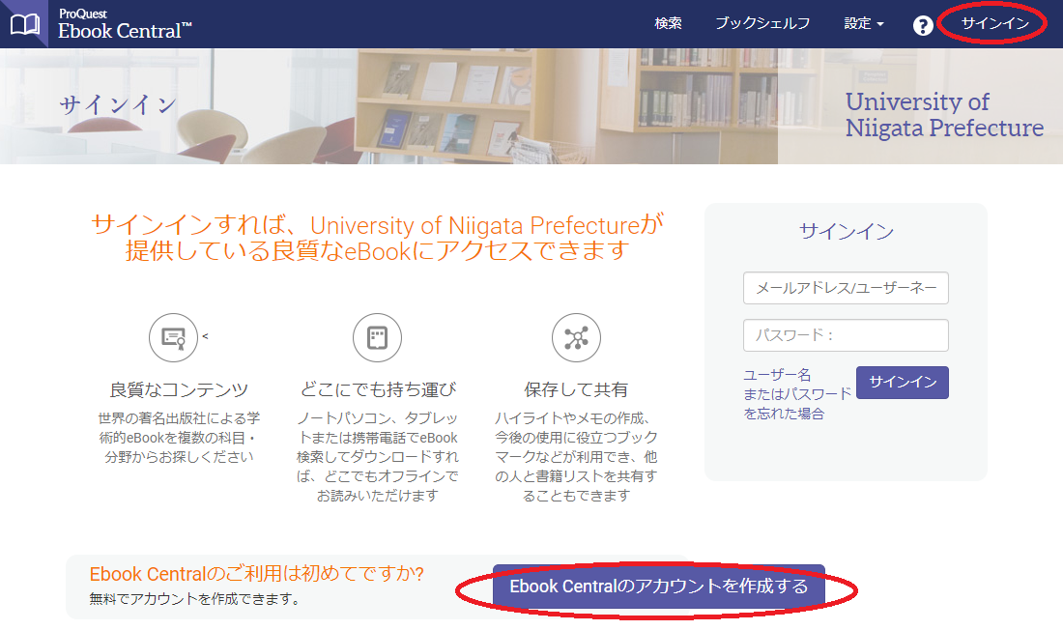Open the 検索 menu item

668,23
